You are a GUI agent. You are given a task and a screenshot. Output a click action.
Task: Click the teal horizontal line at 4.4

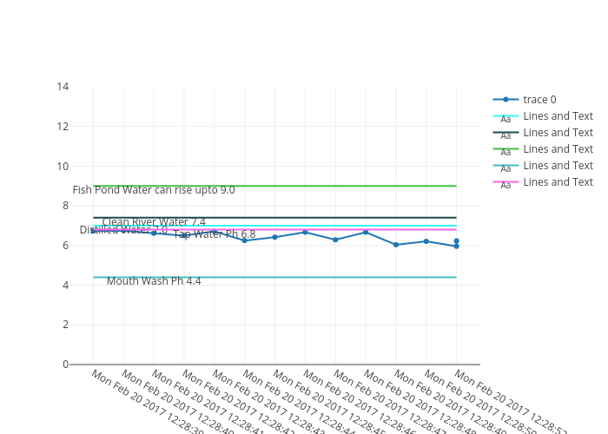[x=347, y=278]
